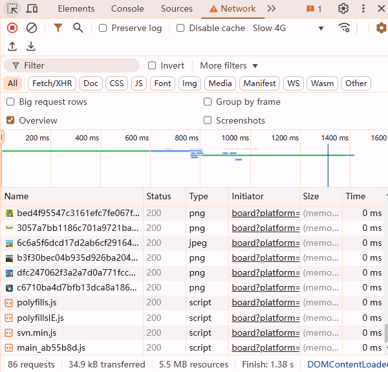Open initiator link for svn.min.js

pos(266,333)
